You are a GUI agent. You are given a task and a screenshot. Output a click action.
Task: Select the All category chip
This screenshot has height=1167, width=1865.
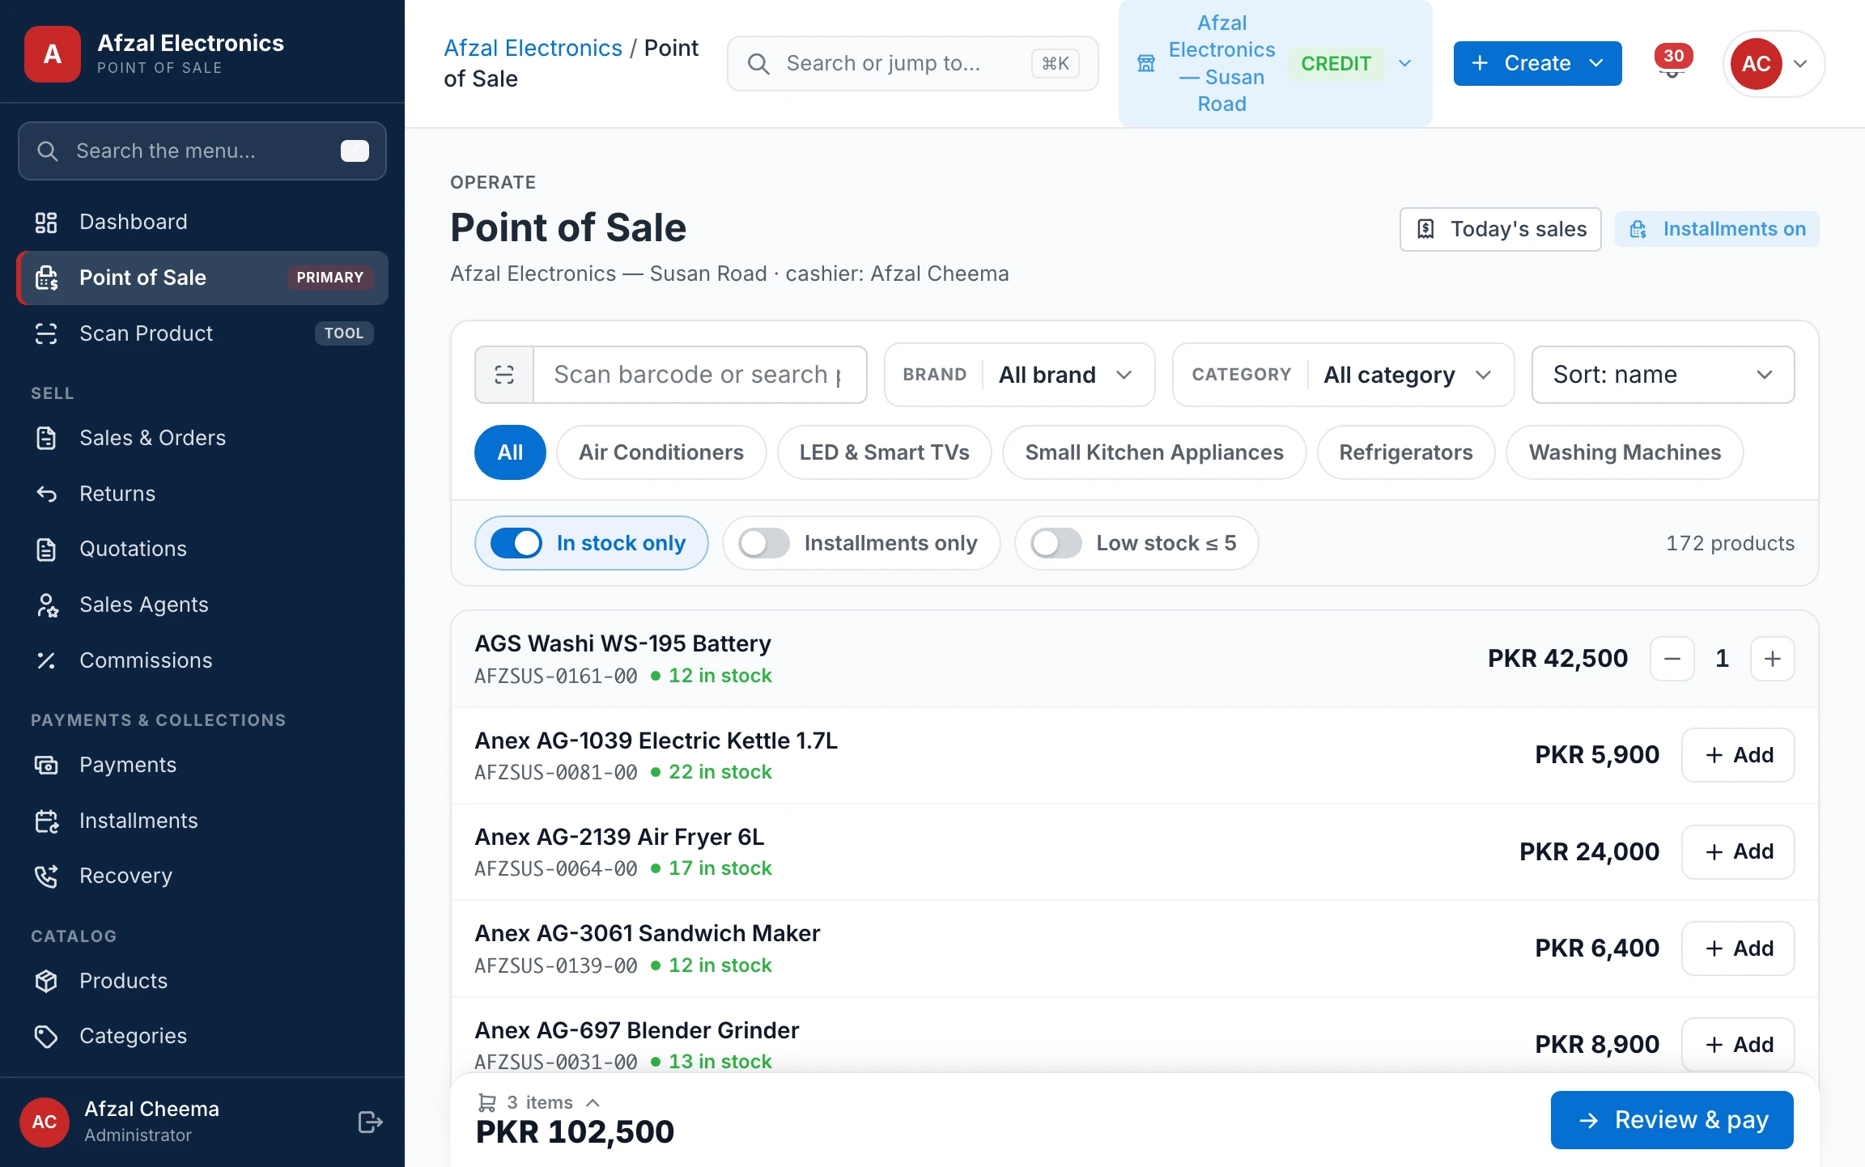[x=510, y=452]
